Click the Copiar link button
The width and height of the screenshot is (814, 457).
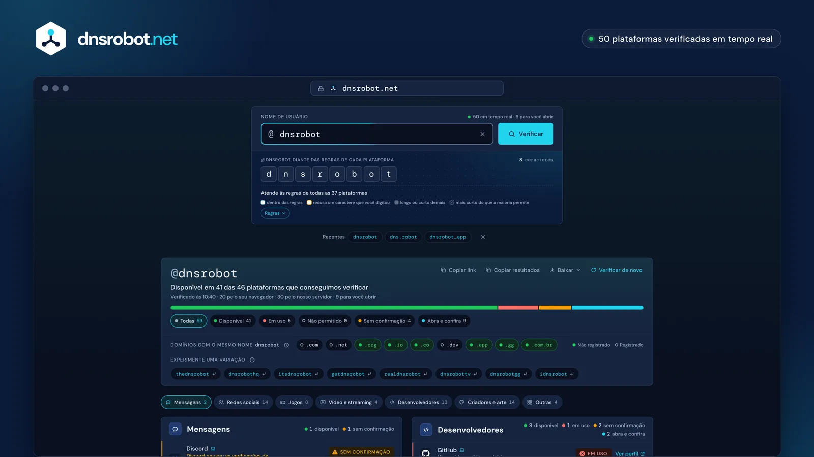point(458,270)
